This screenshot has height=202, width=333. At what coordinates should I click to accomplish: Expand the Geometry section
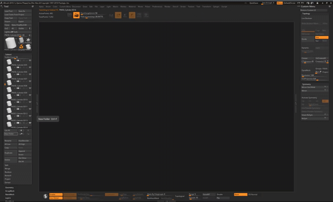point(9,188)
